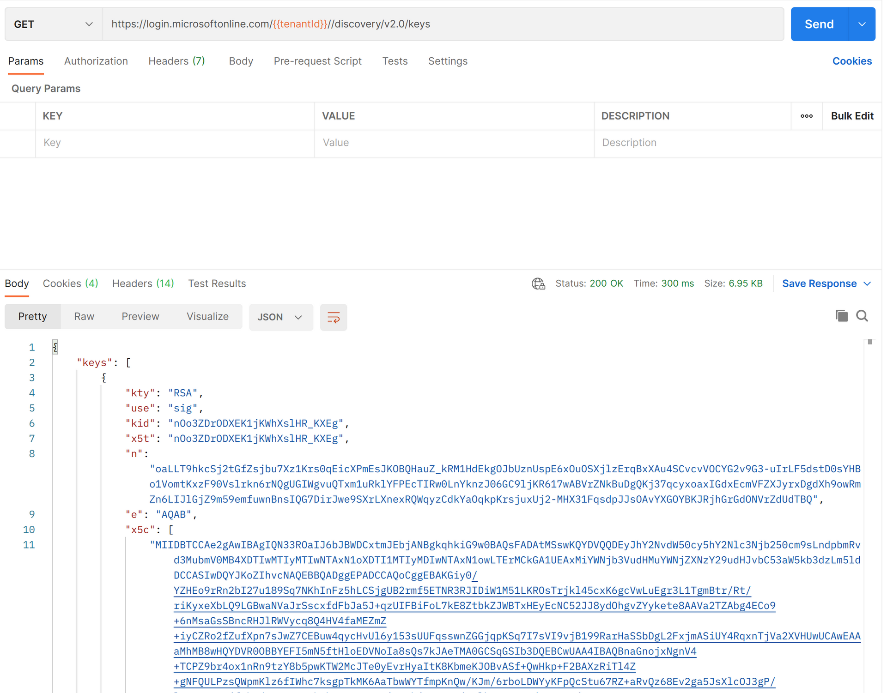Switch to the Authorization tab
Viewport: 887px width, 693px height.
pos(96,61)
